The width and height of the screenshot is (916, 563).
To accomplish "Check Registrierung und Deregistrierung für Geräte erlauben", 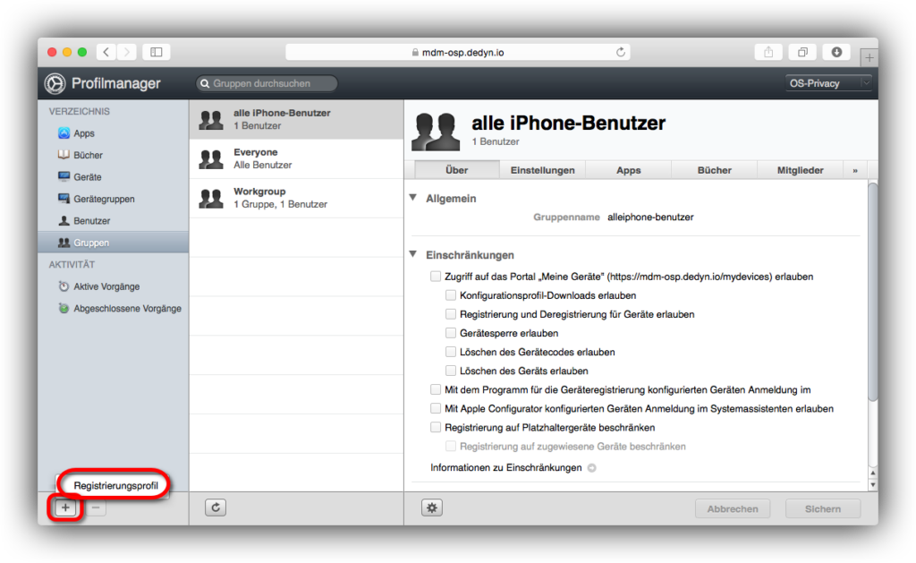I will click(x=451, y=314).
